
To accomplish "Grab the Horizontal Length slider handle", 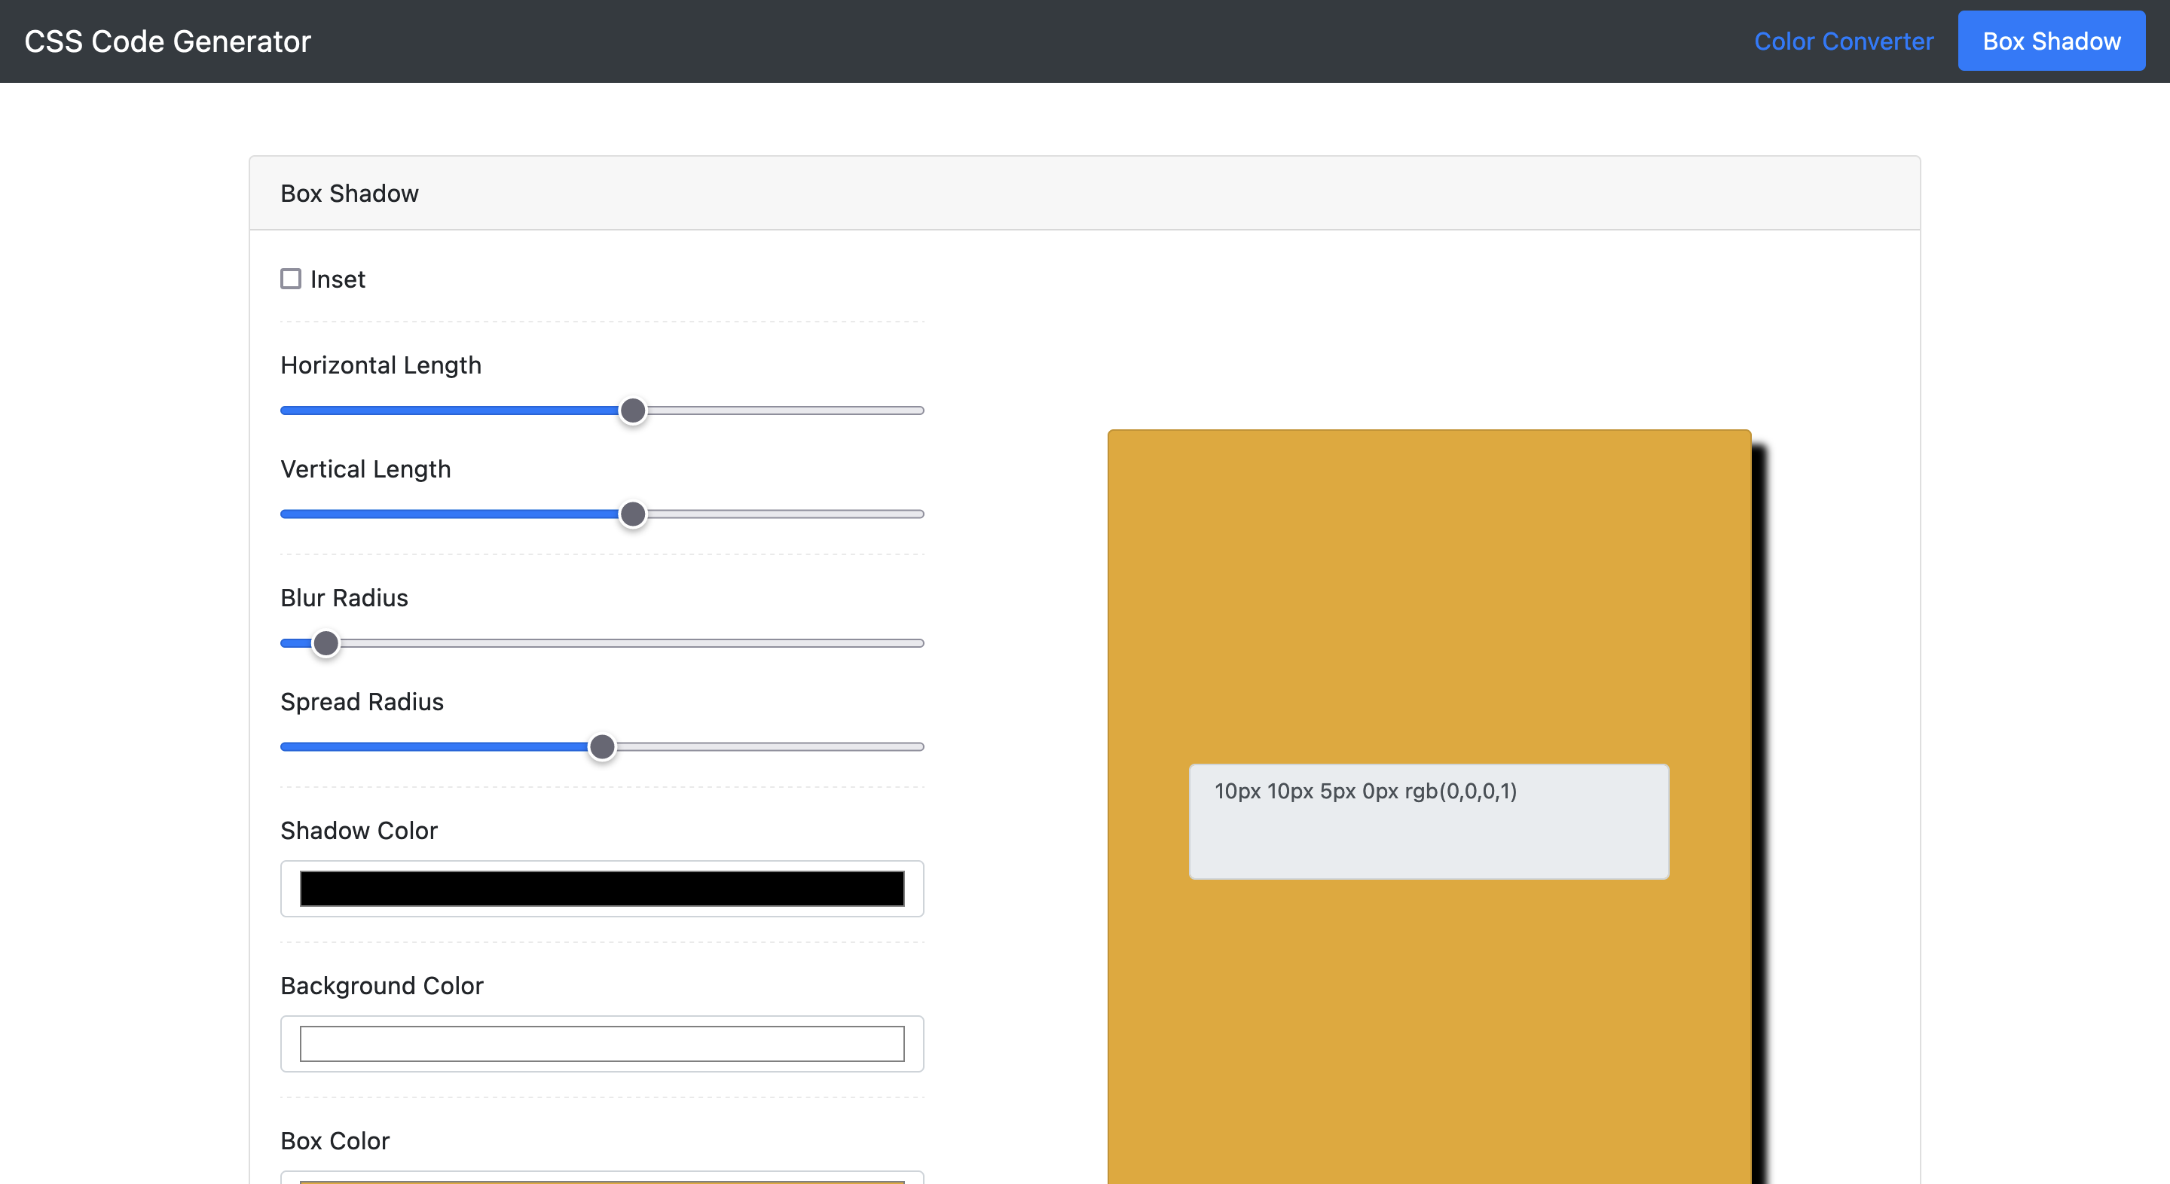I will pyautogui.click(x=633, y=411).
